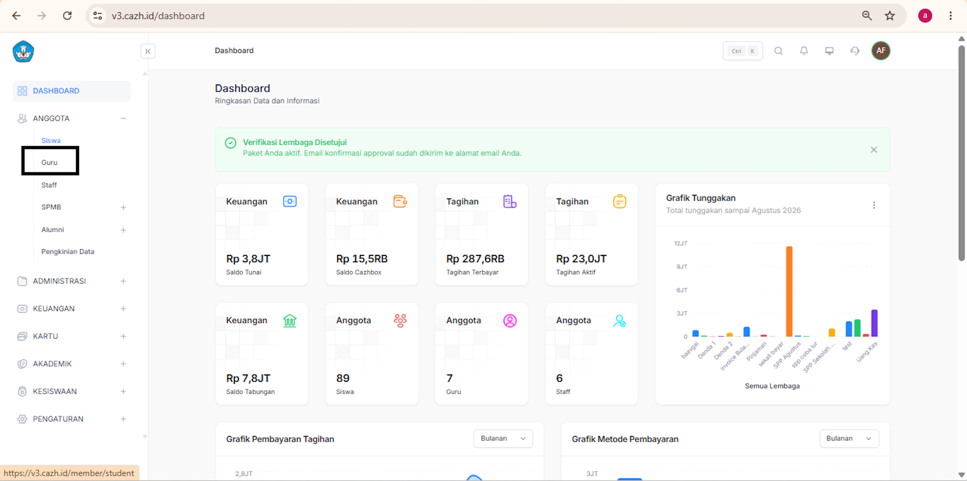
Task: Open the Siswa member page
Action: point(51,141)
